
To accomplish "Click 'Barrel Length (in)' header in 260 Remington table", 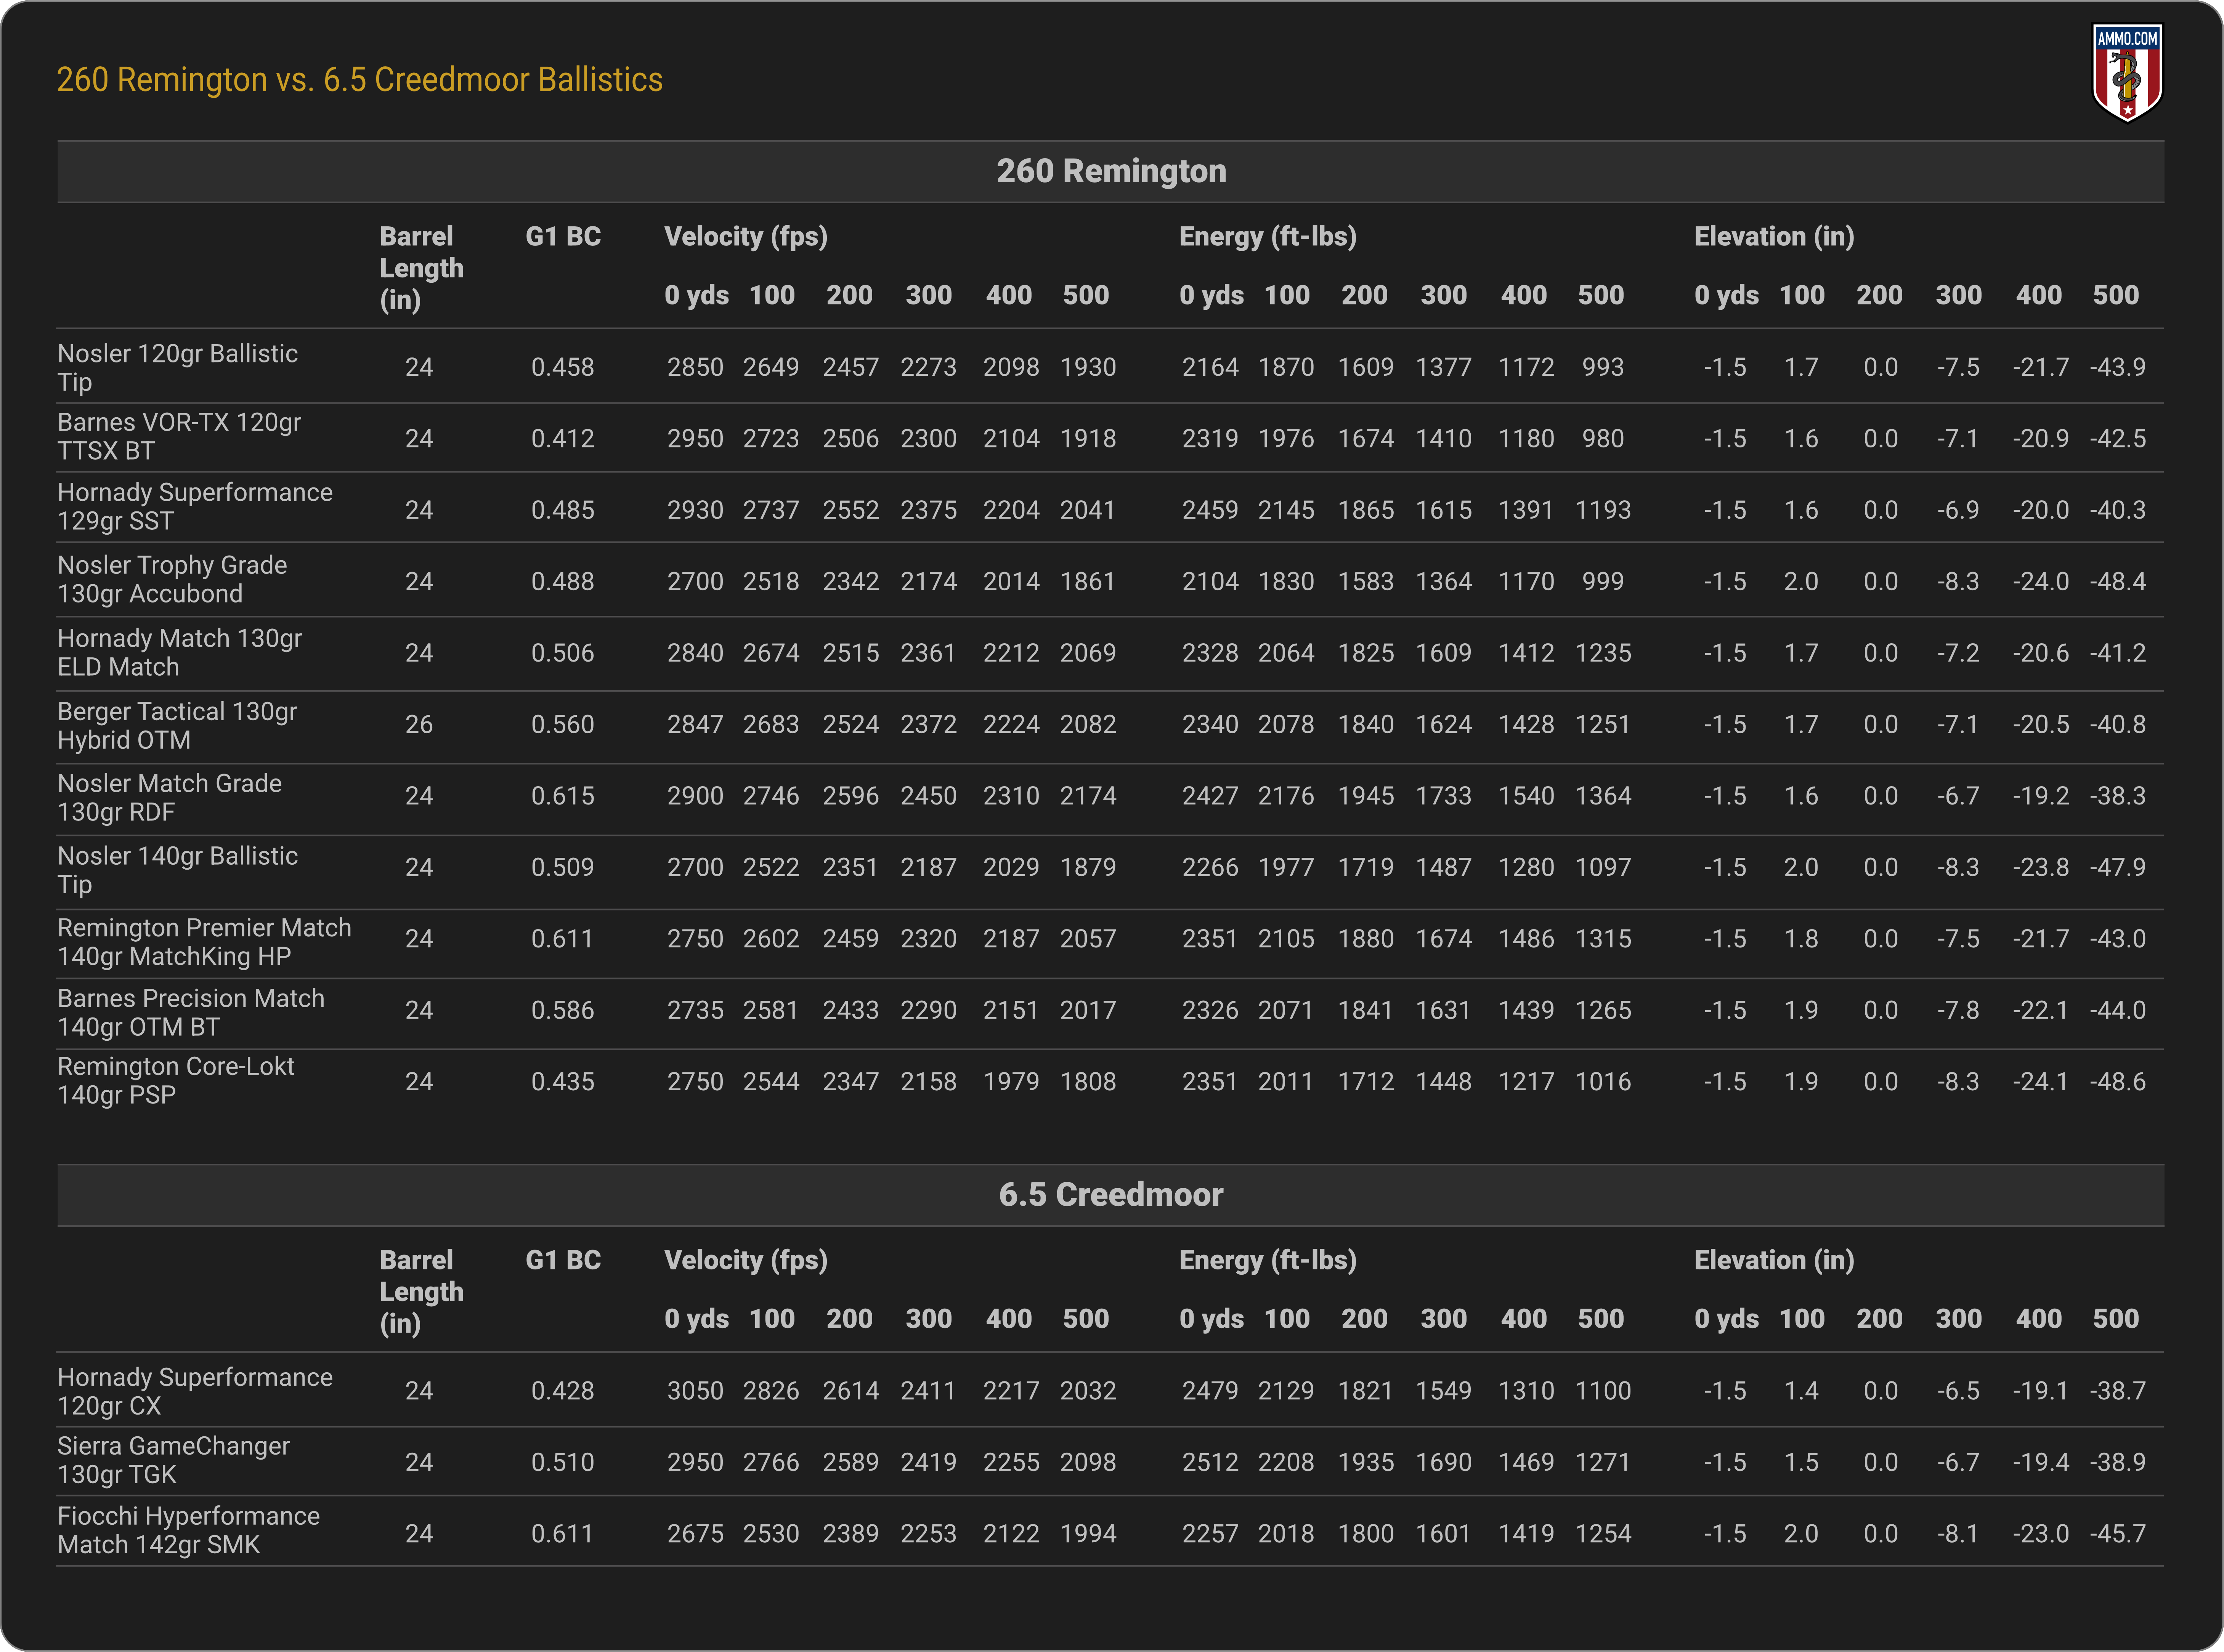I will coord(421,268).
